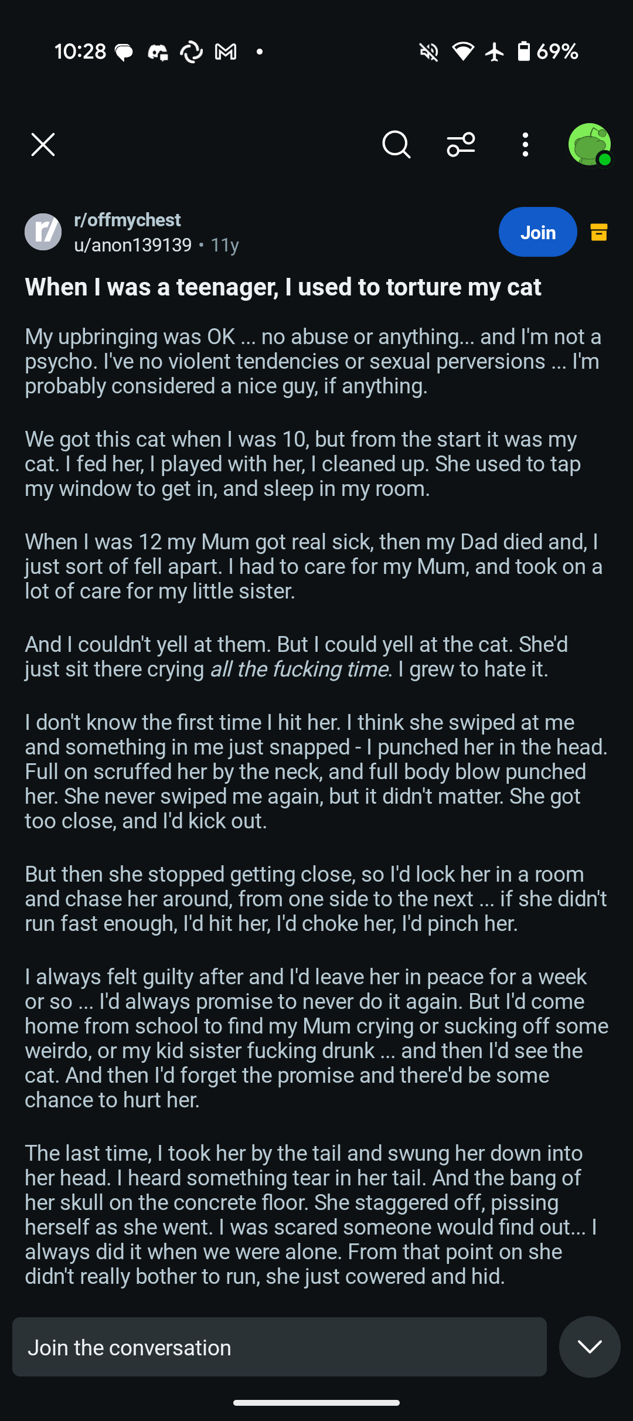Tap the down chevron button
Viewport: 633px width, 1421px height.
click(590, 1347)
